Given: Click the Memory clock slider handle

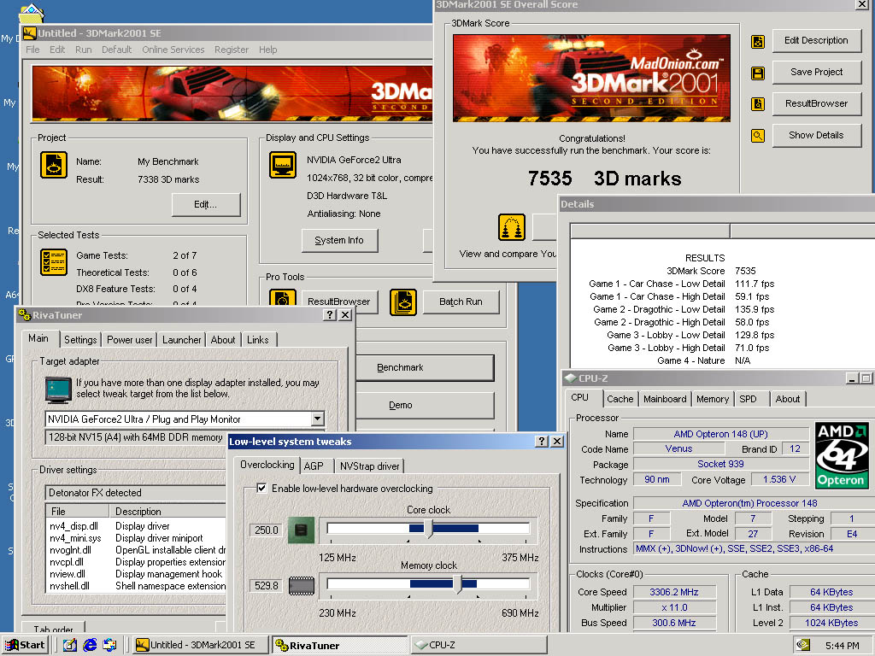Looking at the screenshot, I should click(458, 584).
